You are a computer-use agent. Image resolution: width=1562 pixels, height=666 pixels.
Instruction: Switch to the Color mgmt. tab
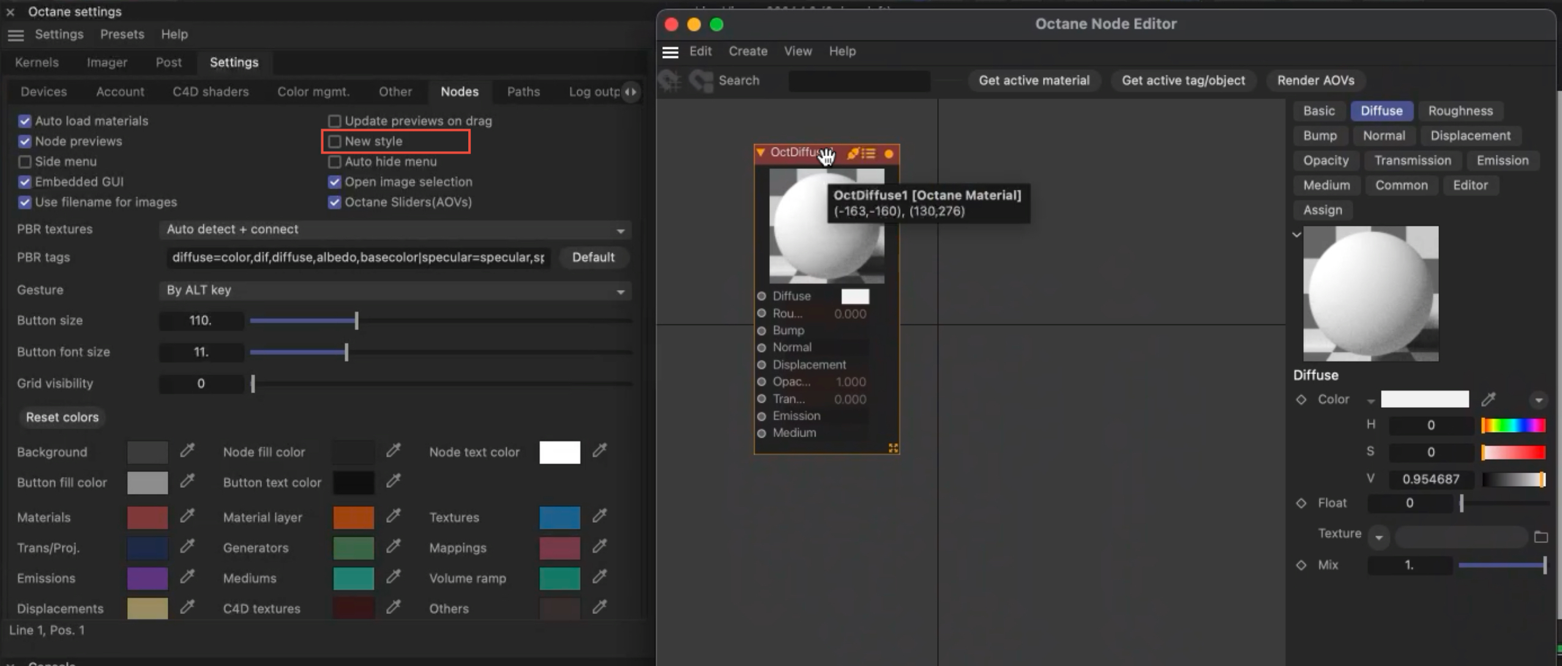point(313,92)
